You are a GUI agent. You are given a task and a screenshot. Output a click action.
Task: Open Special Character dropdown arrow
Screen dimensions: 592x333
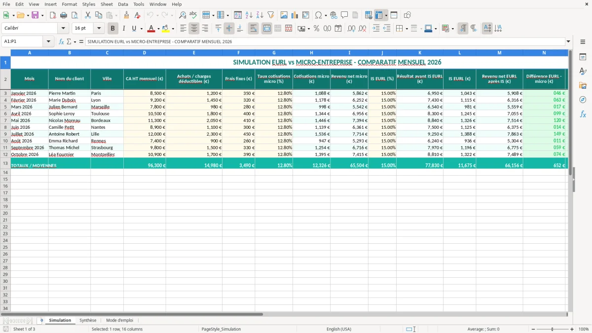(326, 15)
